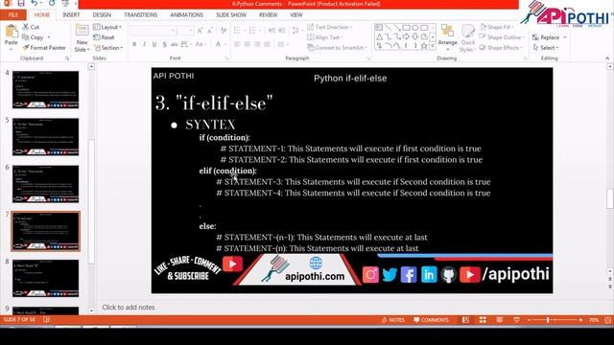Switch to the ANIMATIONS tab
The height and width of the screenshot is (345, 614).
click(186, 15)
